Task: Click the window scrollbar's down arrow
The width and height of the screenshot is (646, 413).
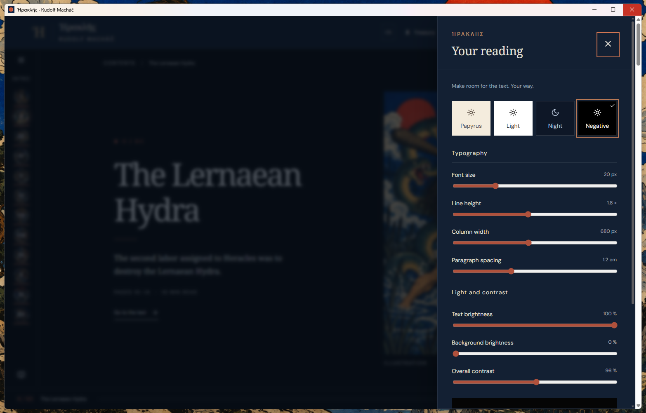Action: click(x=638, y=406)
